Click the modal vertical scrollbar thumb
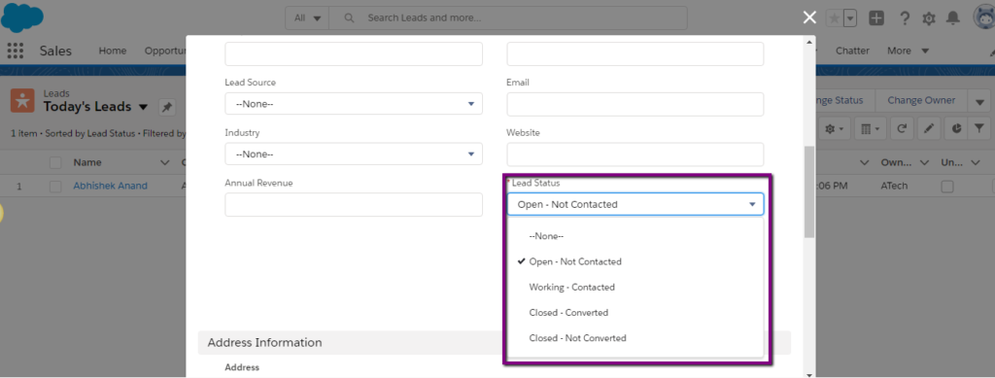The image size is (995, 378). click(x=809, y=192)
